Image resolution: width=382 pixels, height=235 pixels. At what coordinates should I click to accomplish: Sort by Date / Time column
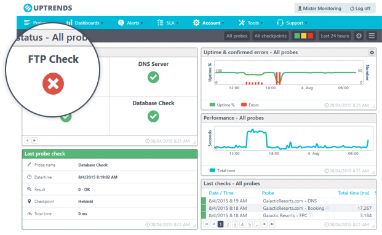[221, 193]
